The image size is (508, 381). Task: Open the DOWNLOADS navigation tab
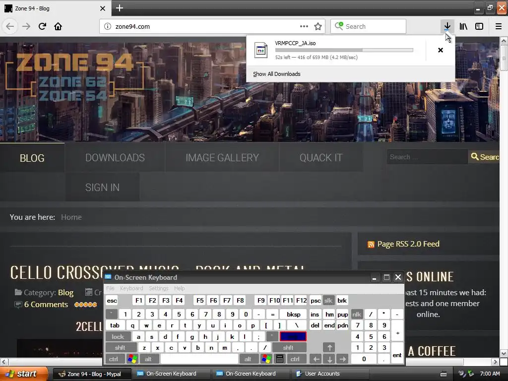pyautogui.click(x=115, y=158)
